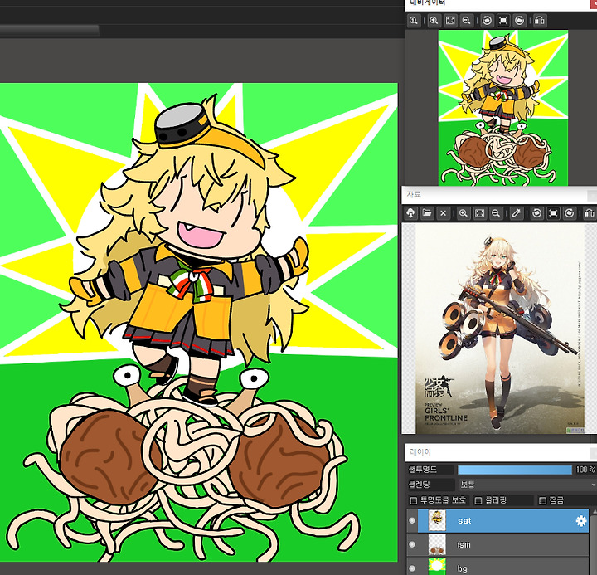Click the bg layer thumbnail
Screen dimensions: 597x575
(437, 567)
